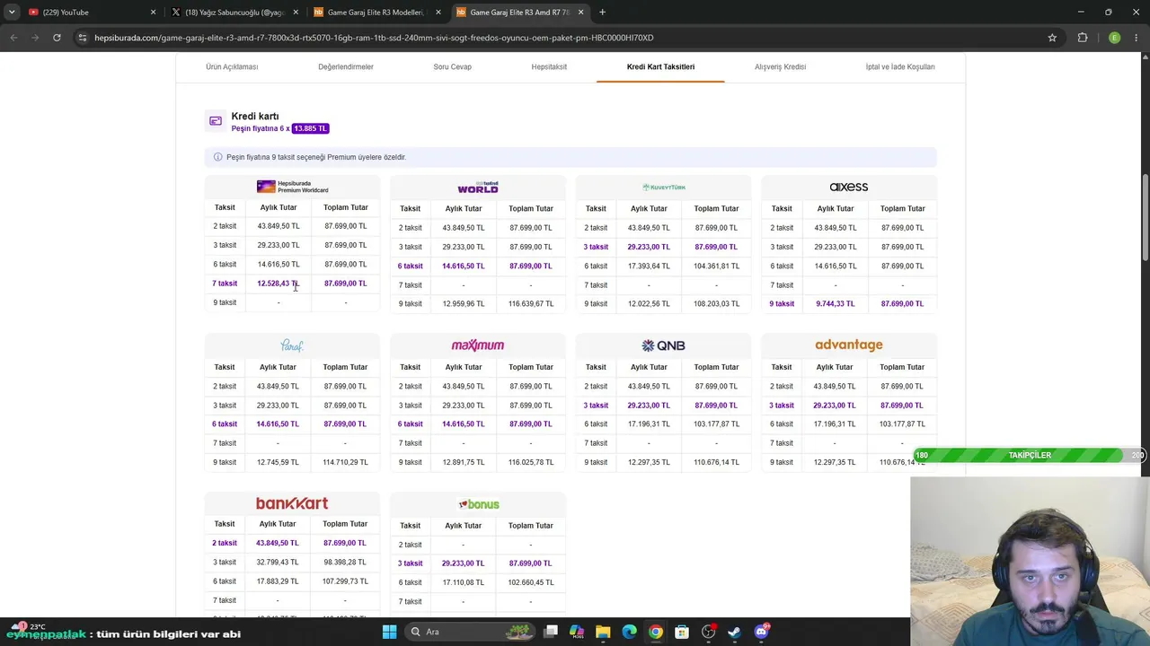Screen dimensions: 1150x646
Task: Open File Explorer from the taskbar
Action: (x=603, y=632)
